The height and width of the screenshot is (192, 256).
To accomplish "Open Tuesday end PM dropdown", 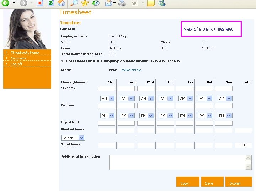I will pyautogui.click(x=127, y=116).
